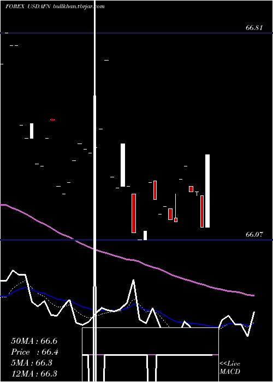Click the small red candle near upper left
The width and height of the screenshot is (273, 382).
(x=52, y=120)
